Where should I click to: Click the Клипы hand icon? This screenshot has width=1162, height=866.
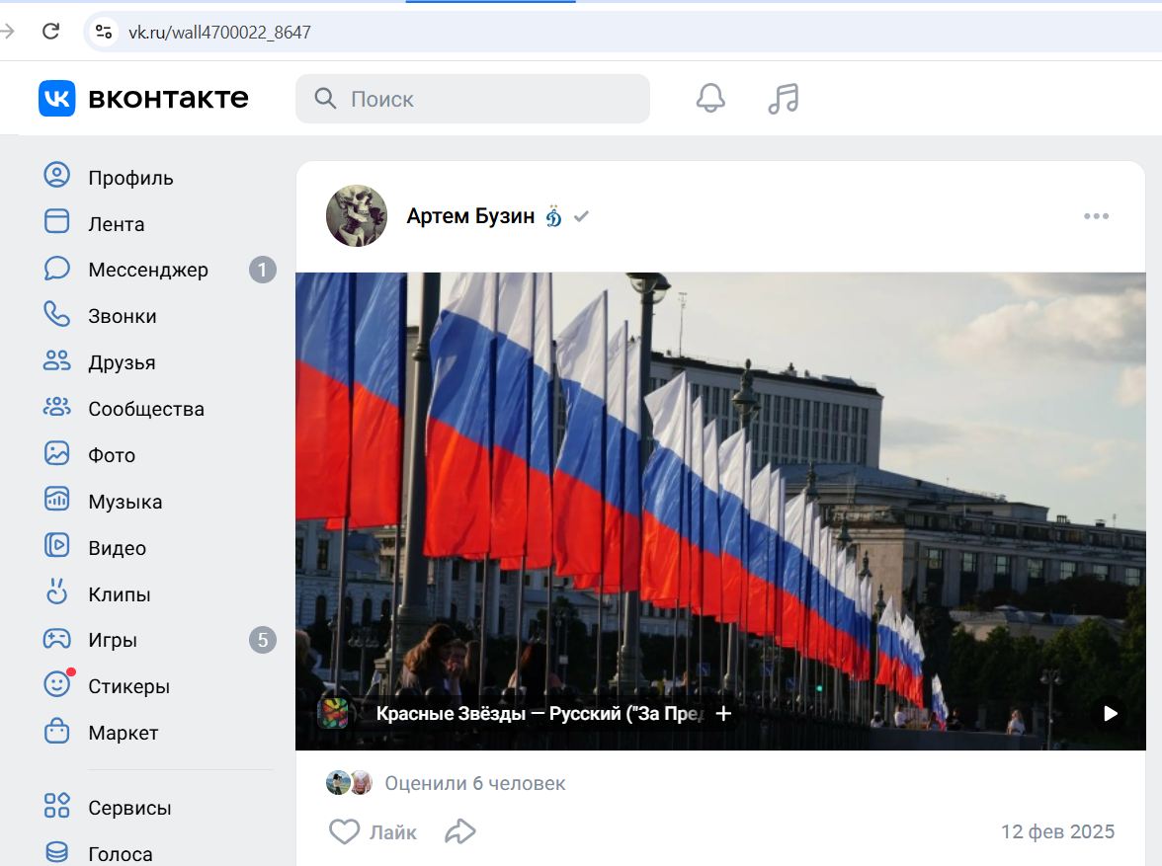[x=57, y=592]
